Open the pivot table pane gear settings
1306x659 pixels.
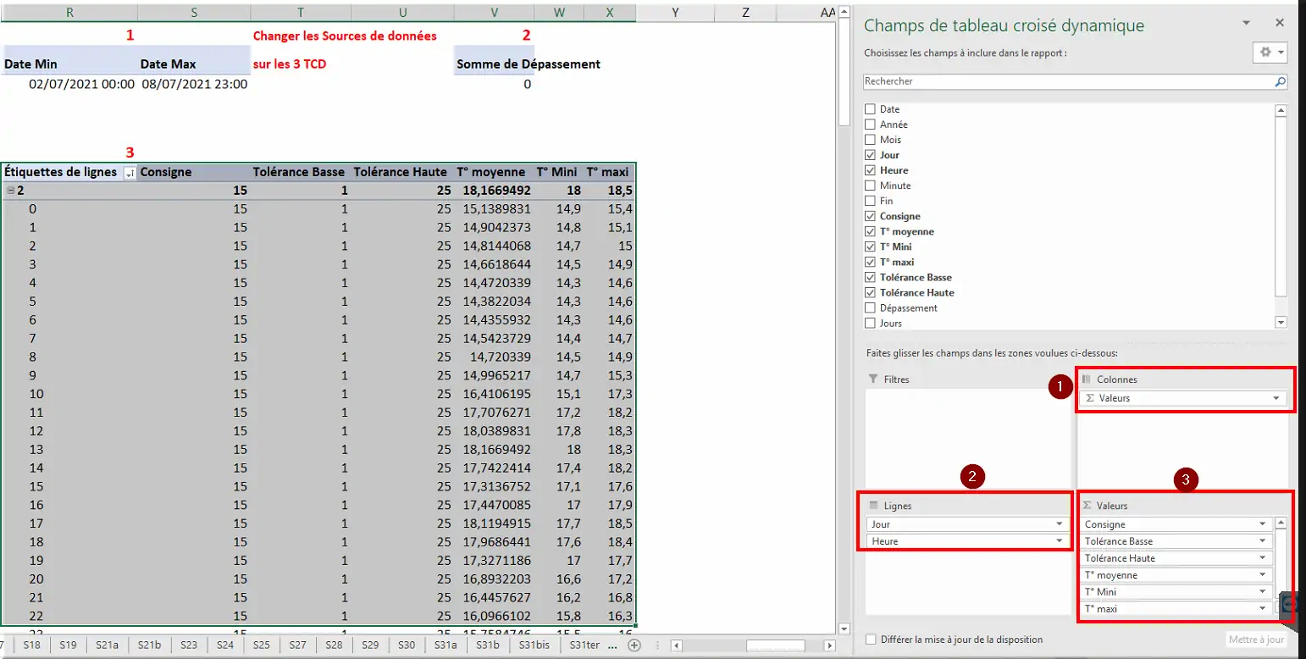coord(1269,52)
